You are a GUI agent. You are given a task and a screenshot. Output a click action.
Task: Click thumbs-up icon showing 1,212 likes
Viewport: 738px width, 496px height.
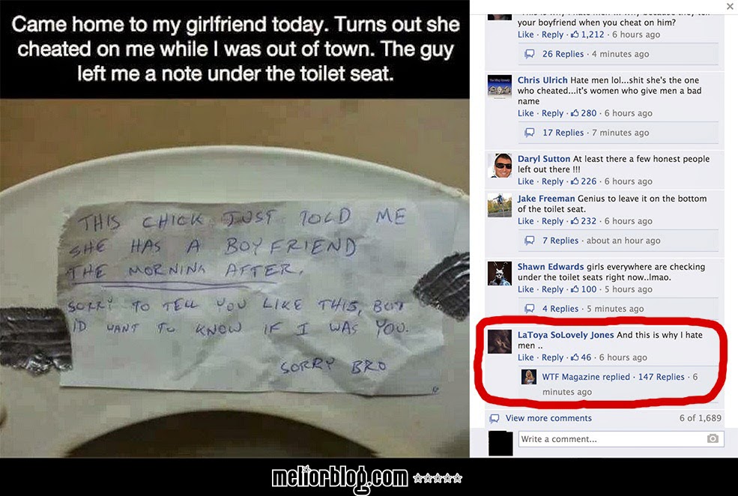point(575,34)
